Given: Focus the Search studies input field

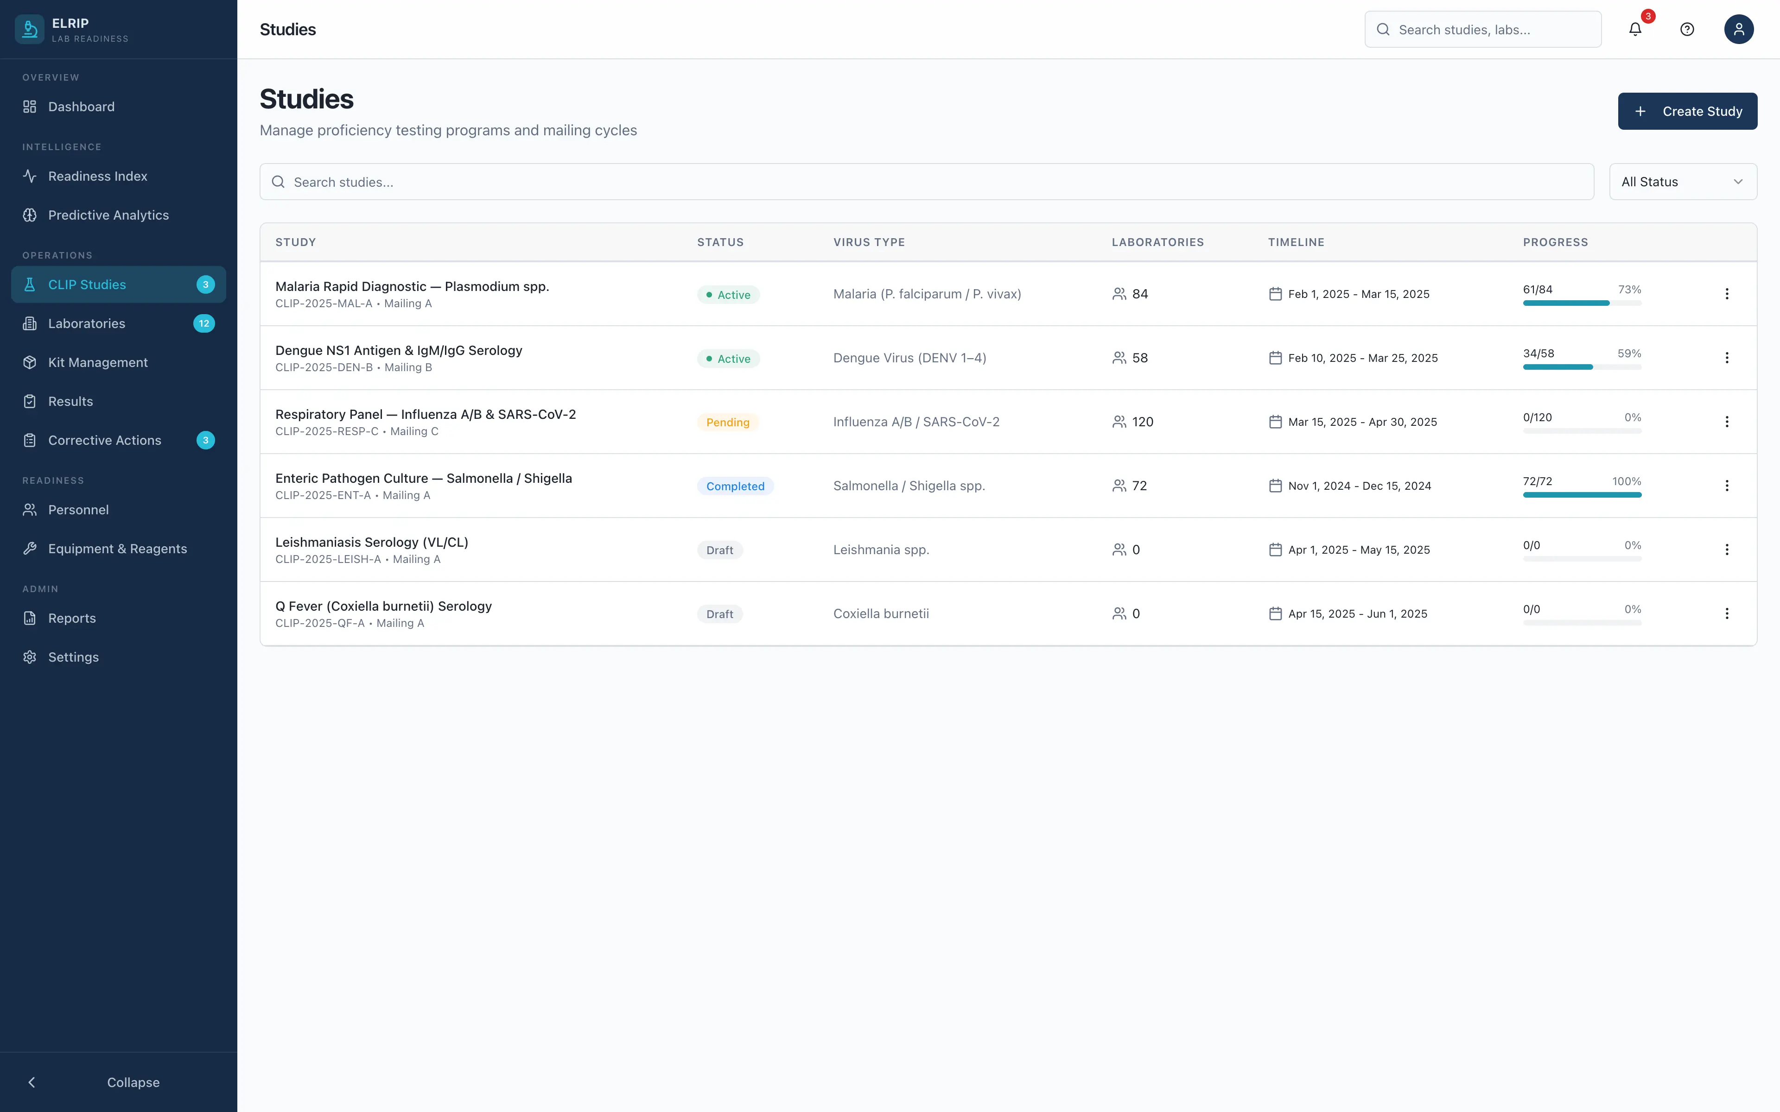Looking at the screenshot, I should coord(927,182).
